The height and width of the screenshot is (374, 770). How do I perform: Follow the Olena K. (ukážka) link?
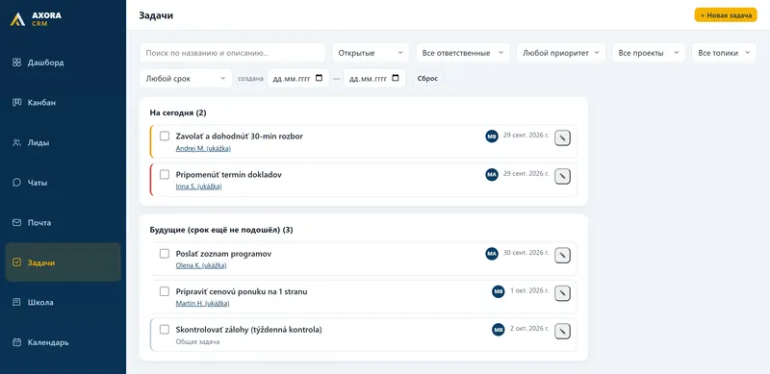(x=201, y=265)
